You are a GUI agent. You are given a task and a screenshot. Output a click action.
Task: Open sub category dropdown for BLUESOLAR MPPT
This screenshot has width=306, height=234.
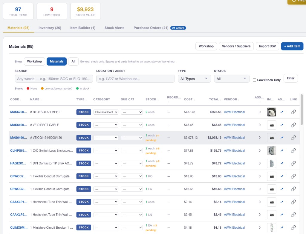tap(132, 112)
